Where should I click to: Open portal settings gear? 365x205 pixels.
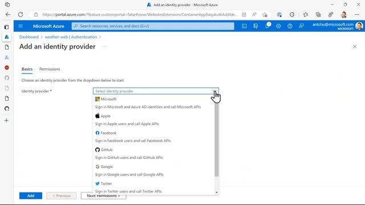(x=278, y=26)
